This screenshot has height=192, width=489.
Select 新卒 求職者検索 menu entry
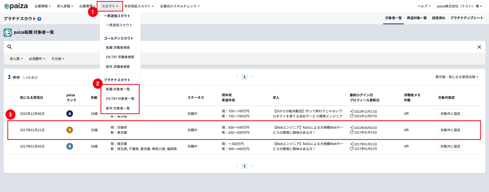coord(118,67)
